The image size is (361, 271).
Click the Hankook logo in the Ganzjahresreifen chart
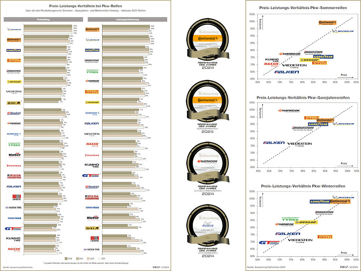(x=289, y=111)
